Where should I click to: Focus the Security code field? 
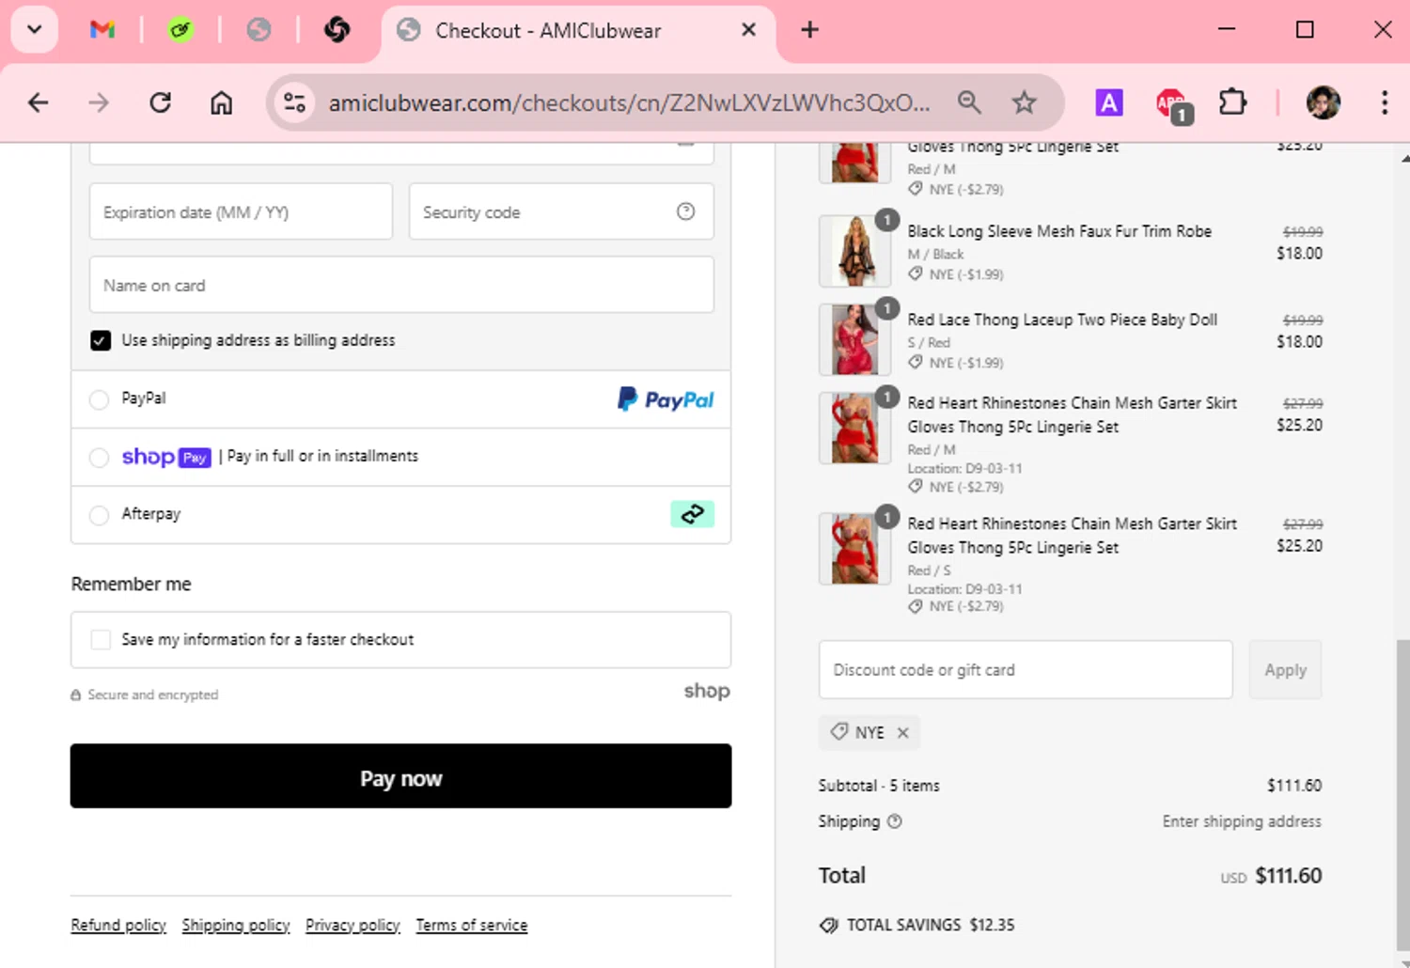561,211
